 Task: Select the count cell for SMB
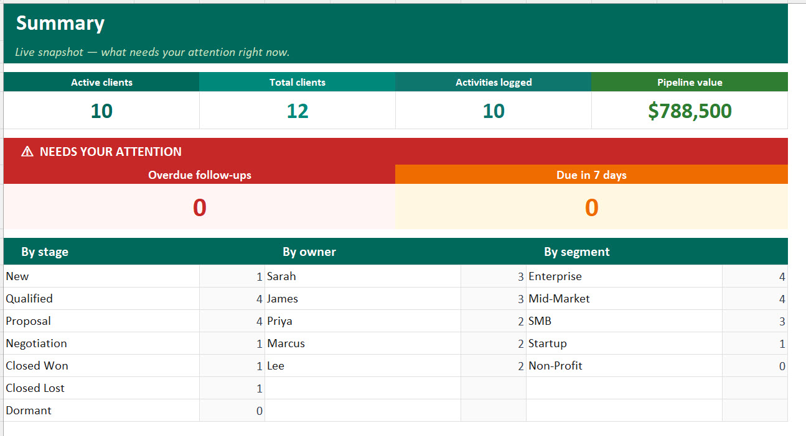[x=755, y=321]
